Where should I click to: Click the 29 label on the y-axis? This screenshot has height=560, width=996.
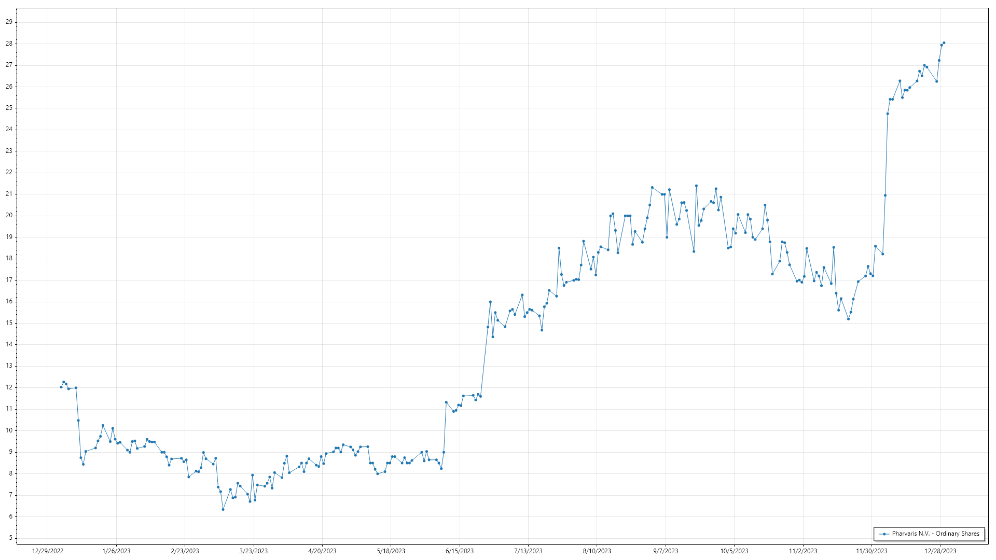[x=9, y=22]
